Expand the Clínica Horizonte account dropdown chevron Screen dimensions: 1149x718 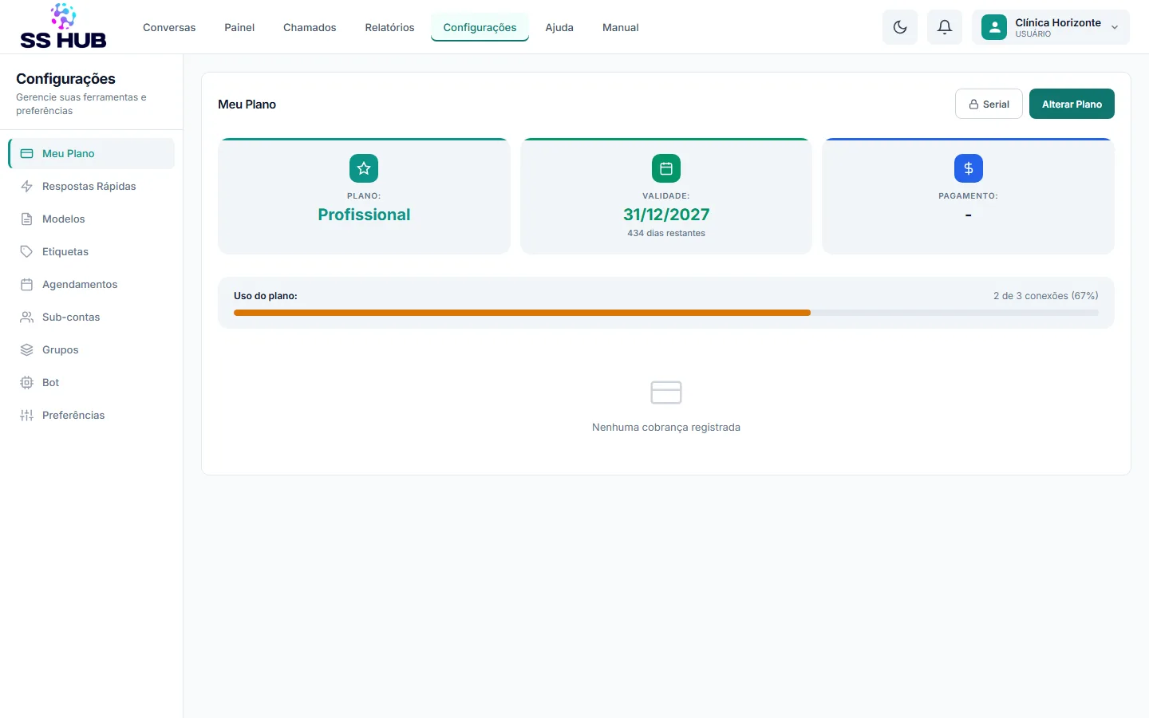pyautogui.click(x=1115, y=27)
